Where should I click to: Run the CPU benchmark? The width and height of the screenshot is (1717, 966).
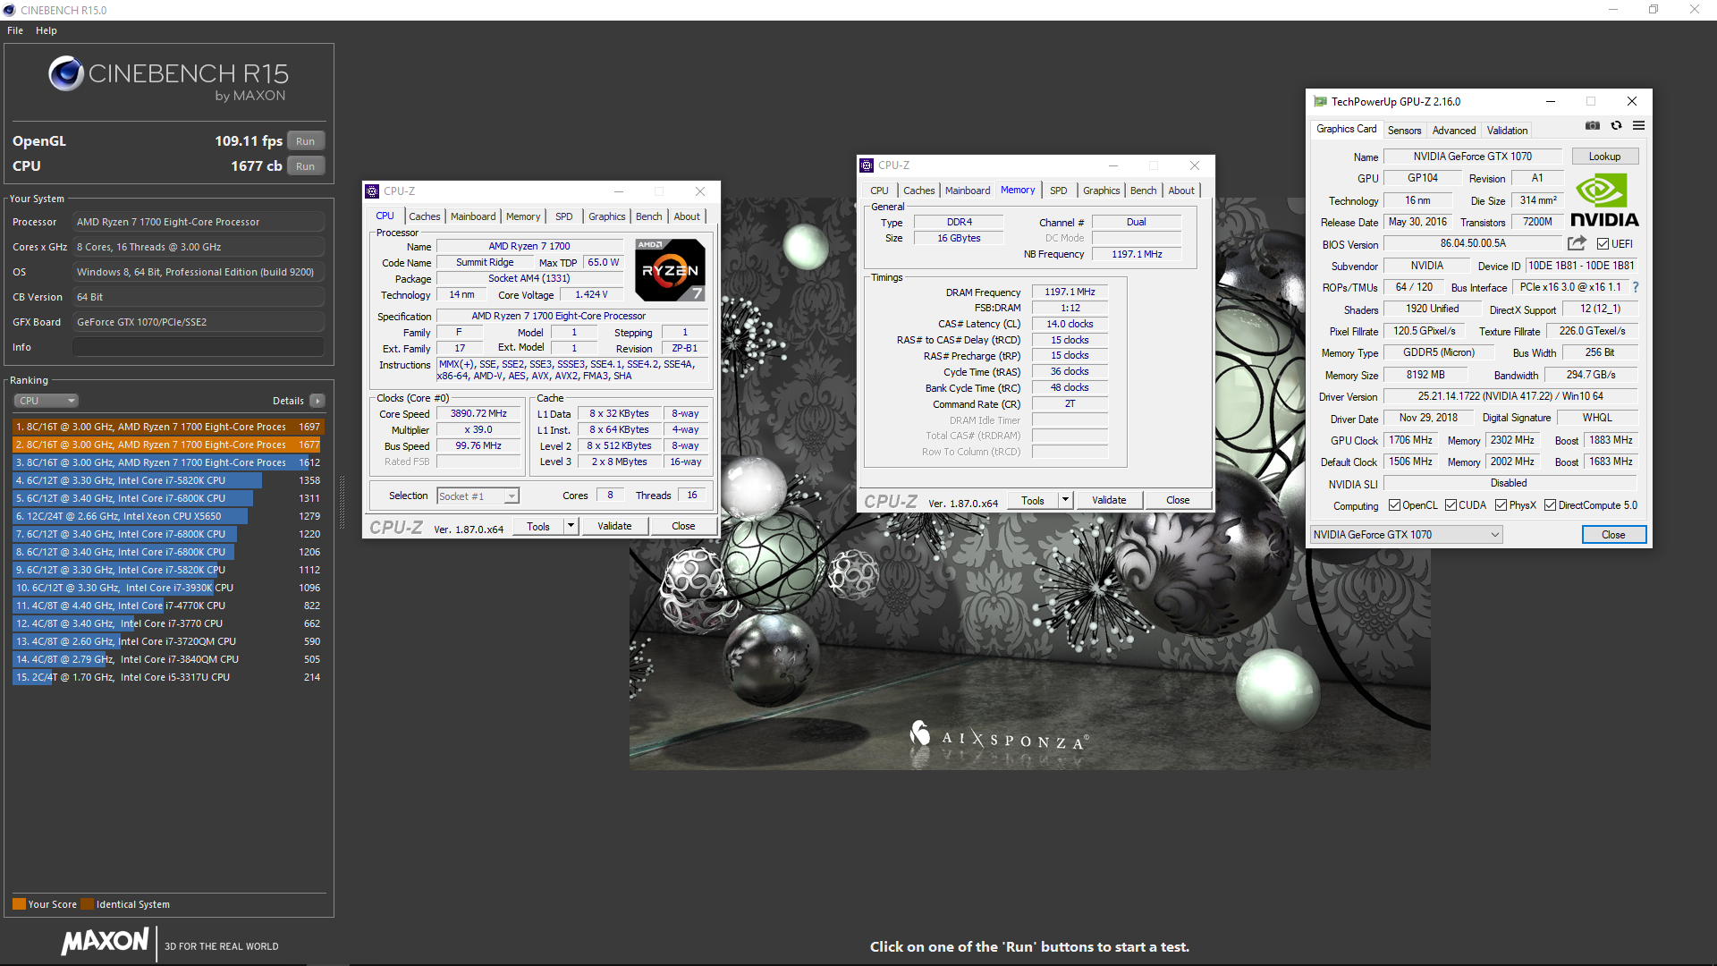[305, 166]
